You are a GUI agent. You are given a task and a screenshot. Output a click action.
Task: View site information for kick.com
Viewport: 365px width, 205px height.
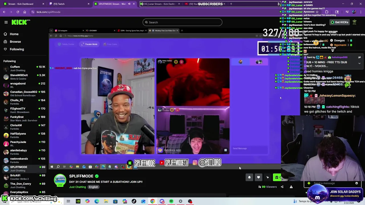[33, 12]
